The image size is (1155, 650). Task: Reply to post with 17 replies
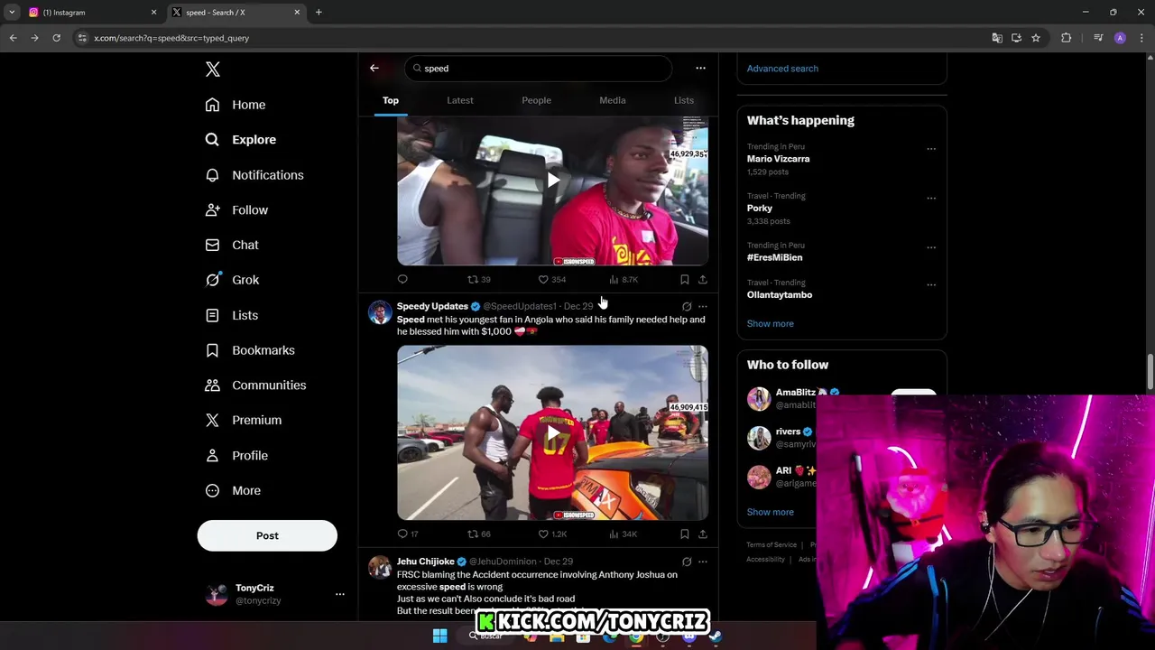(408, 534)
